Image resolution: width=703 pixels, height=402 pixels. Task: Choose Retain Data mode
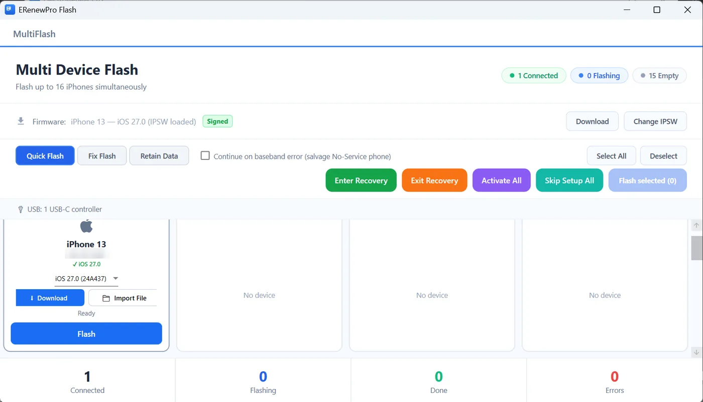[x=159, y=156]
